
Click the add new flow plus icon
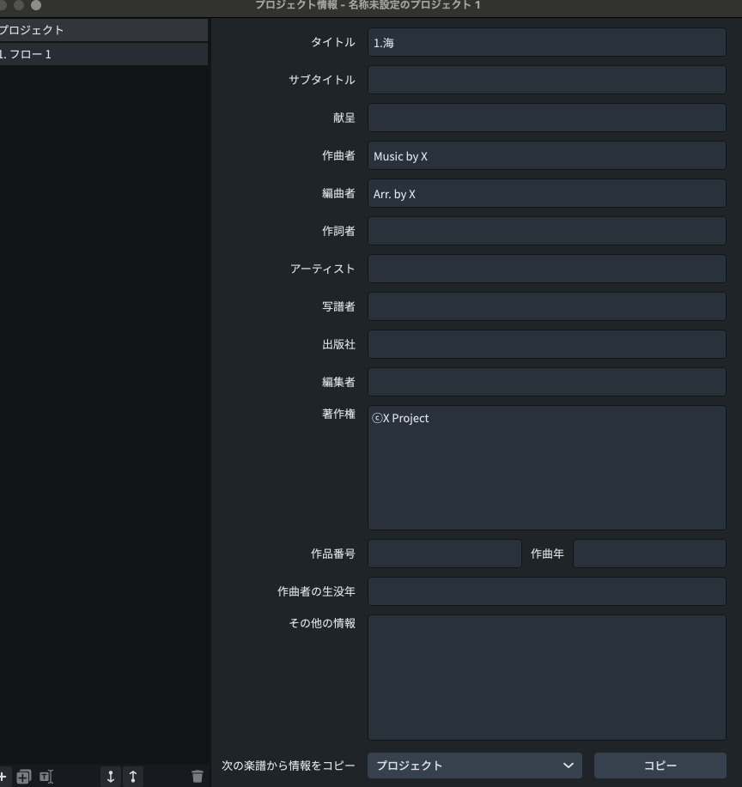3,777
